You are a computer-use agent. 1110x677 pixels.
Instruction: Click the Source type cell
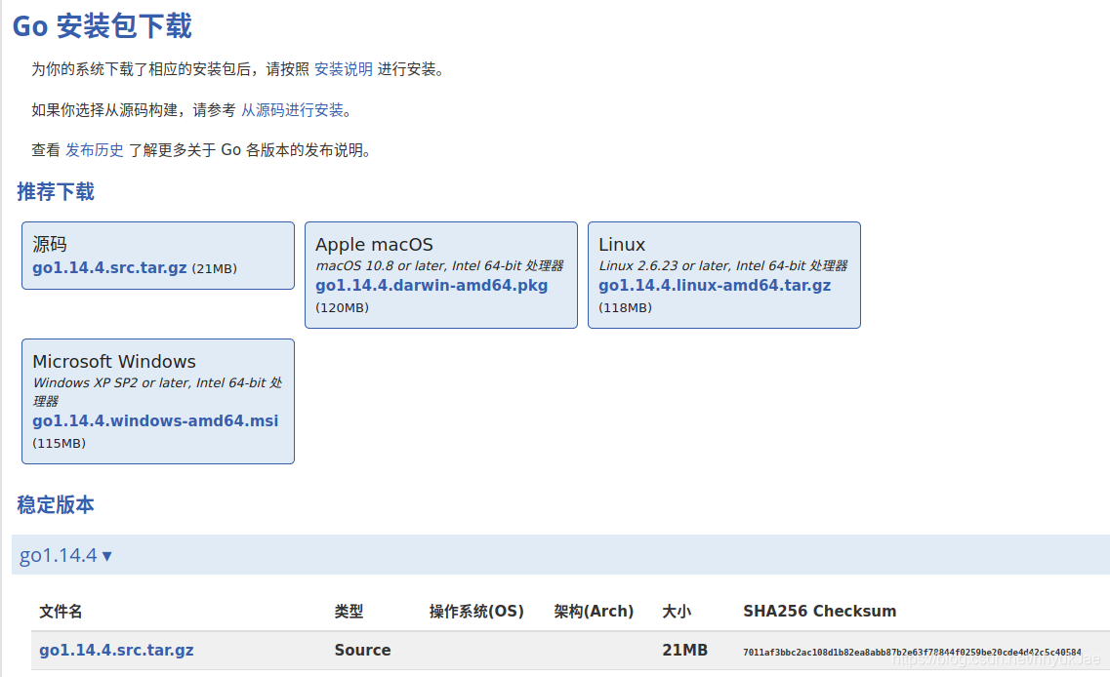(362, 650)
